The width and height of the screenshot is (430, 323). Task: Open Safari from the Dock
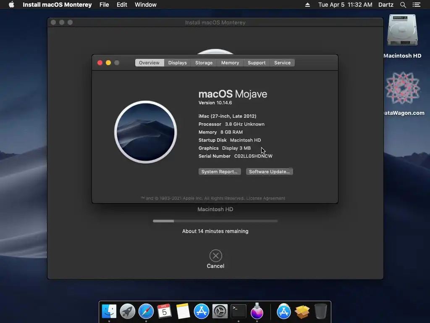point(146,311)
